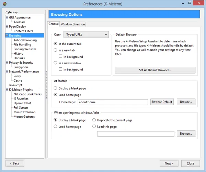Check 'In background' under new tab

61,57
